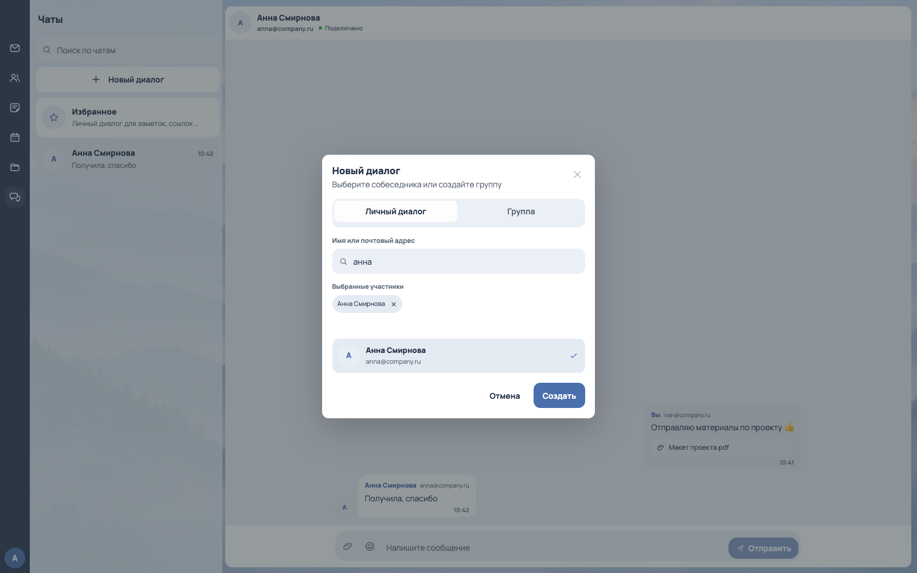Remove Анна Смирнова chip from selected participants
917x573 pixels.
394,304
